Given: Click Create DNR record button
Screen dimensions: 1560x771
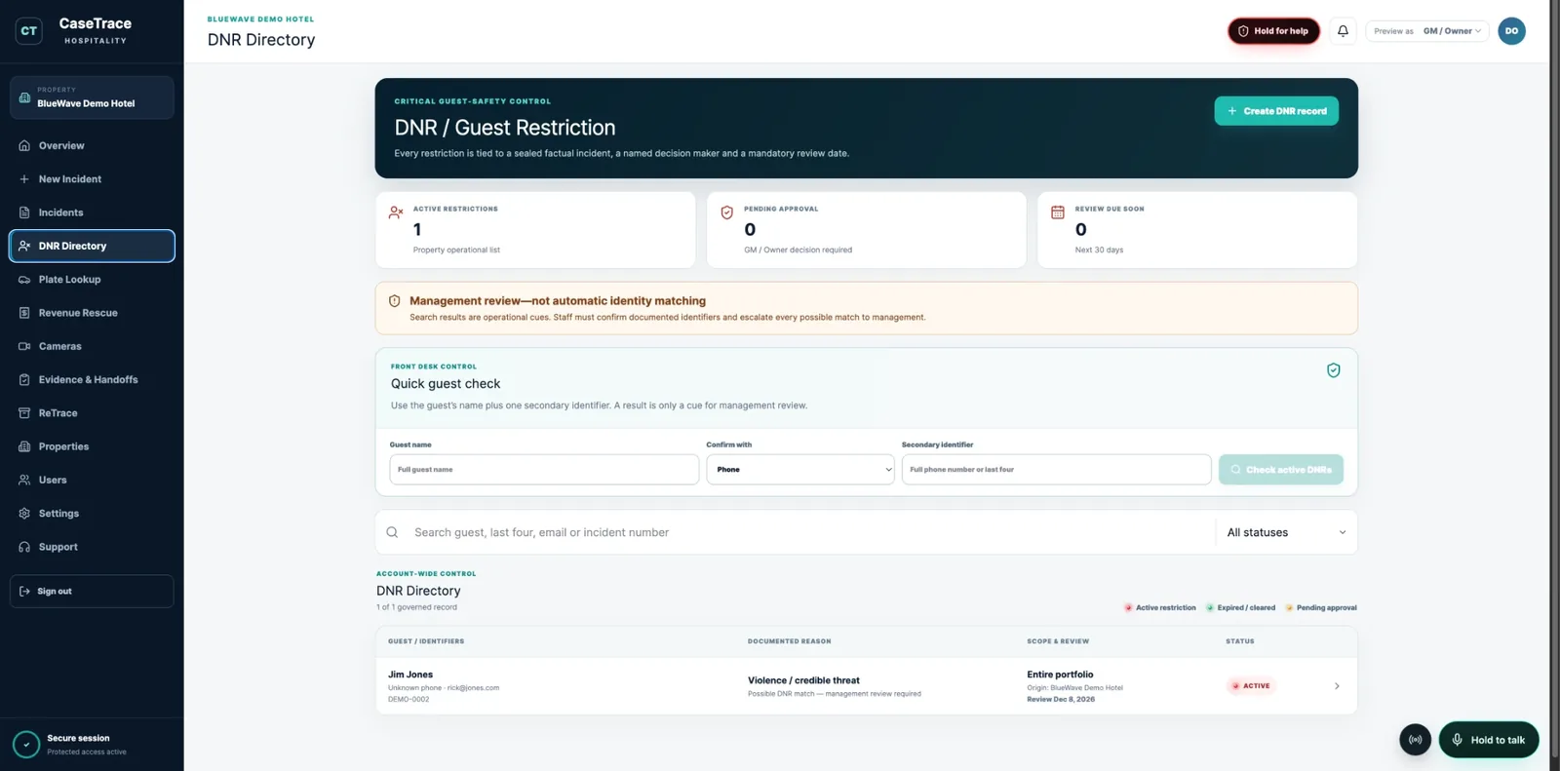Looking at the screenshot, I should 1276,111.
